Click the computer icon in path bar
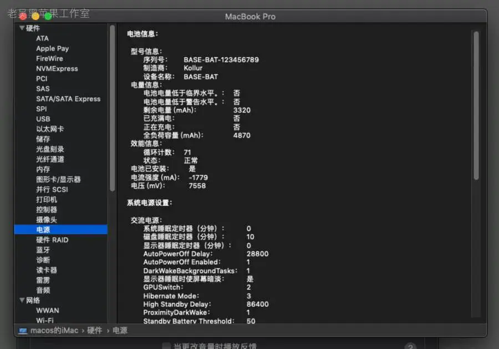The image size is (499, 349). 23,331
